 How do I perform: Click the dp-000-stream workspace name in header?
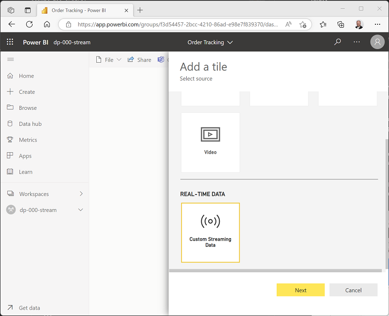point(72,42)
